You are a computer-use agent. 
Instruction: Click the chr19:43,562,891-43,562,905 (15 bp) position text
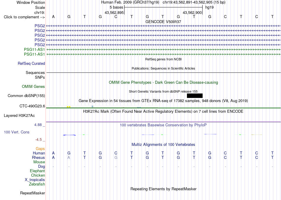(194, 2)
